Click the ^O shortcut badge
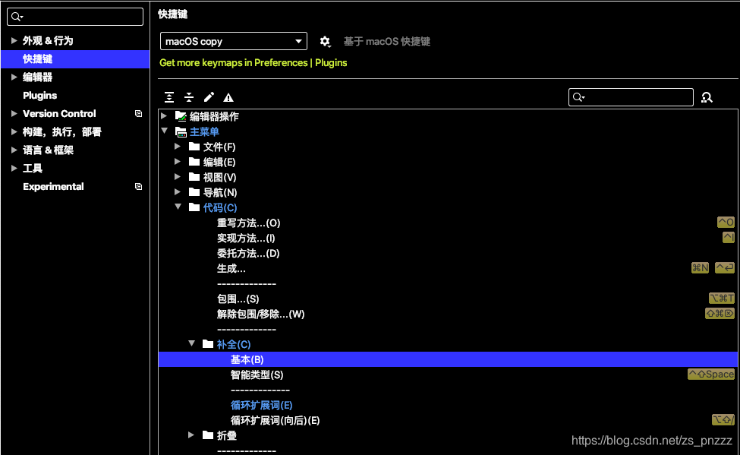The height and width of the screenshot is (455, 740). tap(726, 222)
